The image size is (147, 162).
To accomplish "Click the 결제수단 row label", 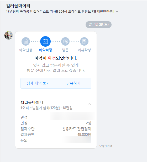I will point(28,129).
